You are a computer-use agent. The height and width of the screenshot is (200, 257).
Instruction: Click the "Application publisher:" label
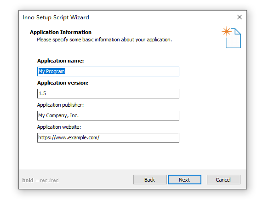point(60,105)
